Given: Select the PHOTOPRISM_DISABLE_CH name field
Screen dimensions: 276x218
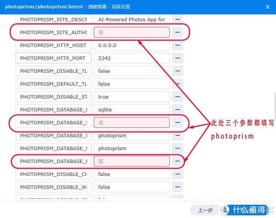Looking at the screenshot, I should click(53, 174).
